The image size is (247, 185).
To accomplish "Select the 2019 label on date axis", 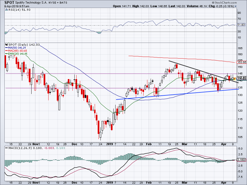I will pos(110,144).
